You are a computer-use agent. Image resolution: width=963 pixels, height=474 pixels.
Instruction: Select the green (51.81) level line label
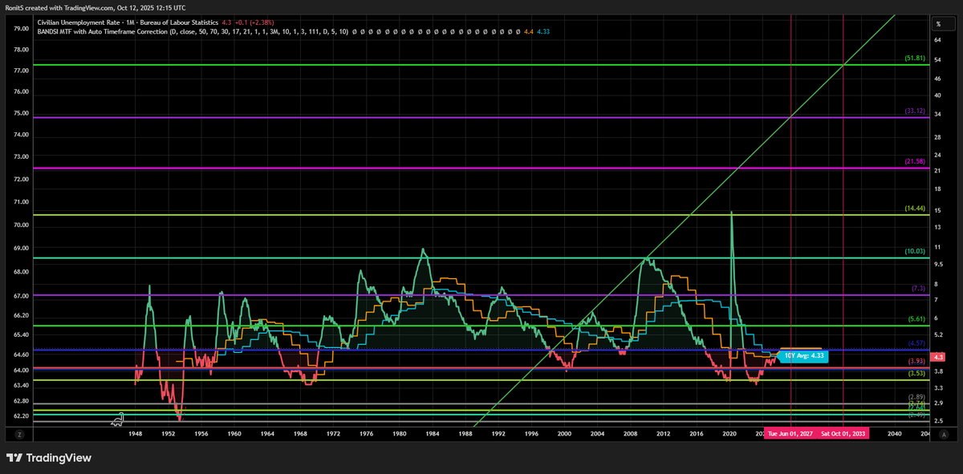[x=915, y=59]
